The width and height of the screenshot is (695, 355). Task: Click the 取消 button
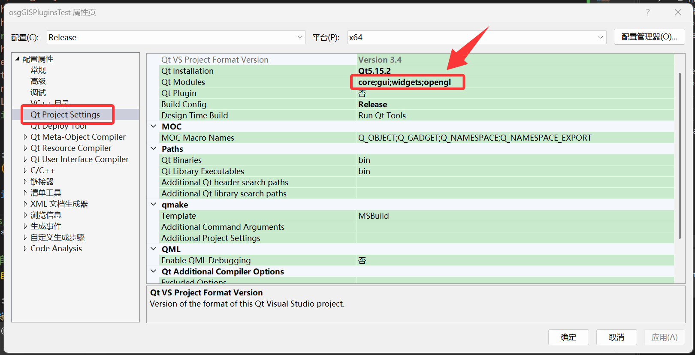tap(616, 337)
